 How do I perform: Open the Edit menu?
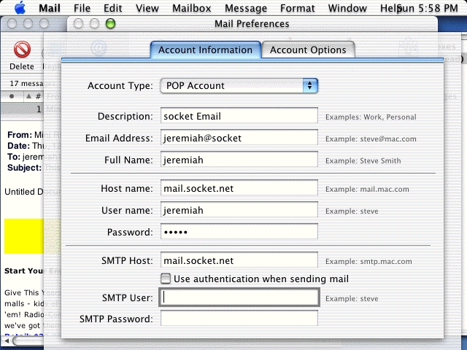pos(112,8)
